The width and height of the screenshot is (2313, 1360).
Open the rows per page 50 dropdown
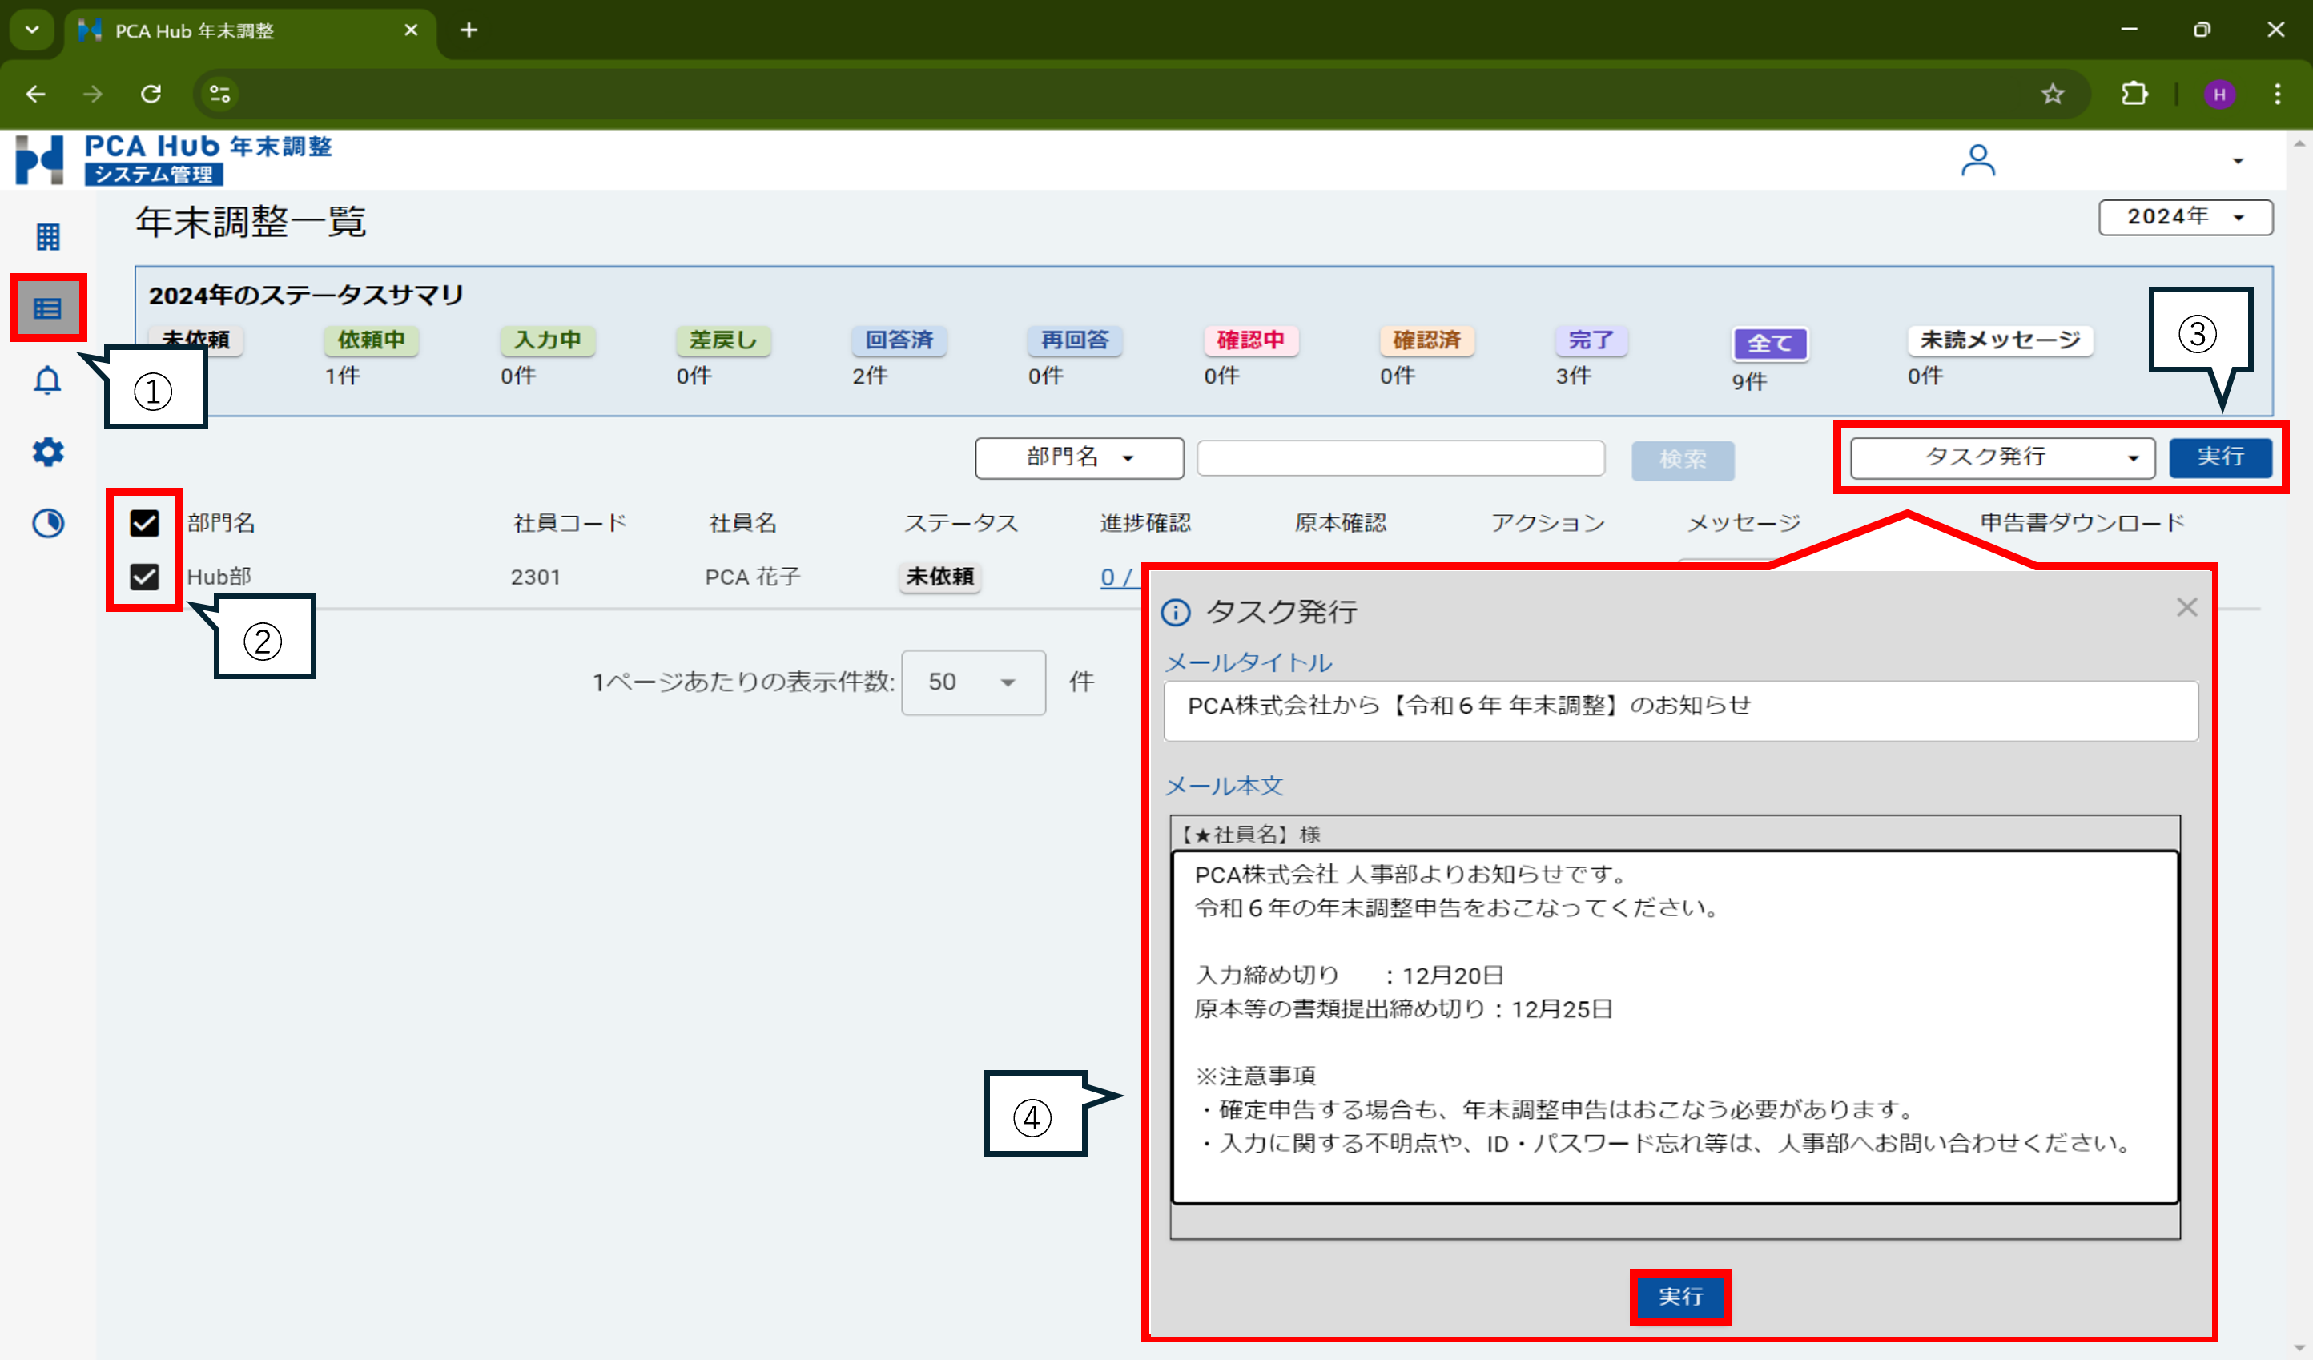[973, 682]
